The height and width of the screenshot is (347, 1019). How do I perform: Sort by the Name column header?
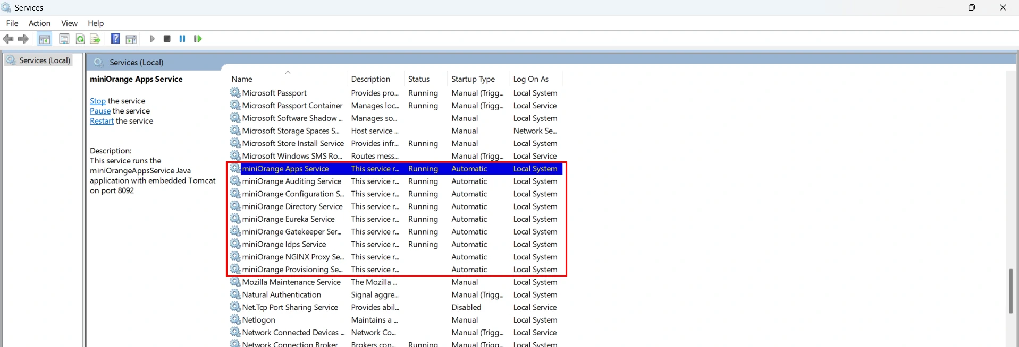(x=288, y=79)
